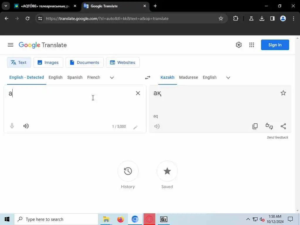Open the browser extensions menu
Image resolution: width=300 pixels, height=225 pixels.
tap(236, 18)
